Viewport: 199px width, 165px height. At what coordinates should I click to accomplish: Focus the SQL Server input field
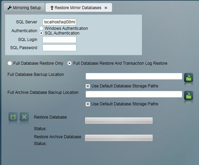[x=59, y=22]
